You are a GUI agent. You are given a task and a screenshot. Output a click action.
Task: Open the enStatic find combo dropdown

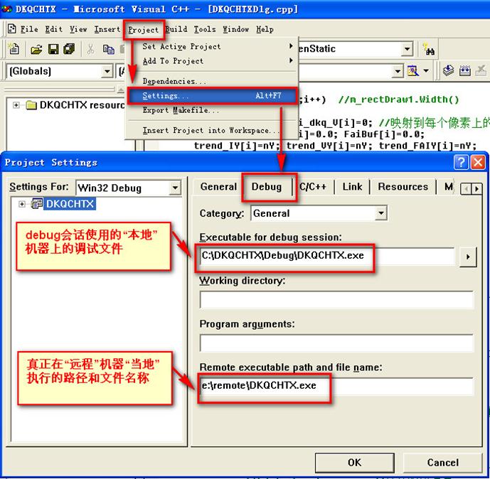click(407, 49)
